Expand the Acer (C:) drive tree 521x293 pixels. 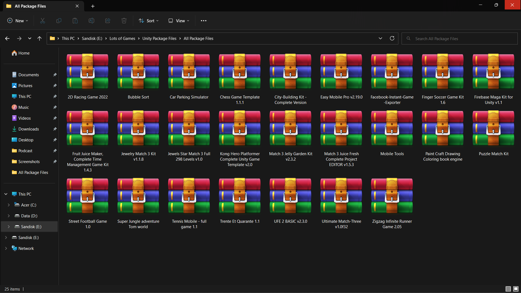9,205
